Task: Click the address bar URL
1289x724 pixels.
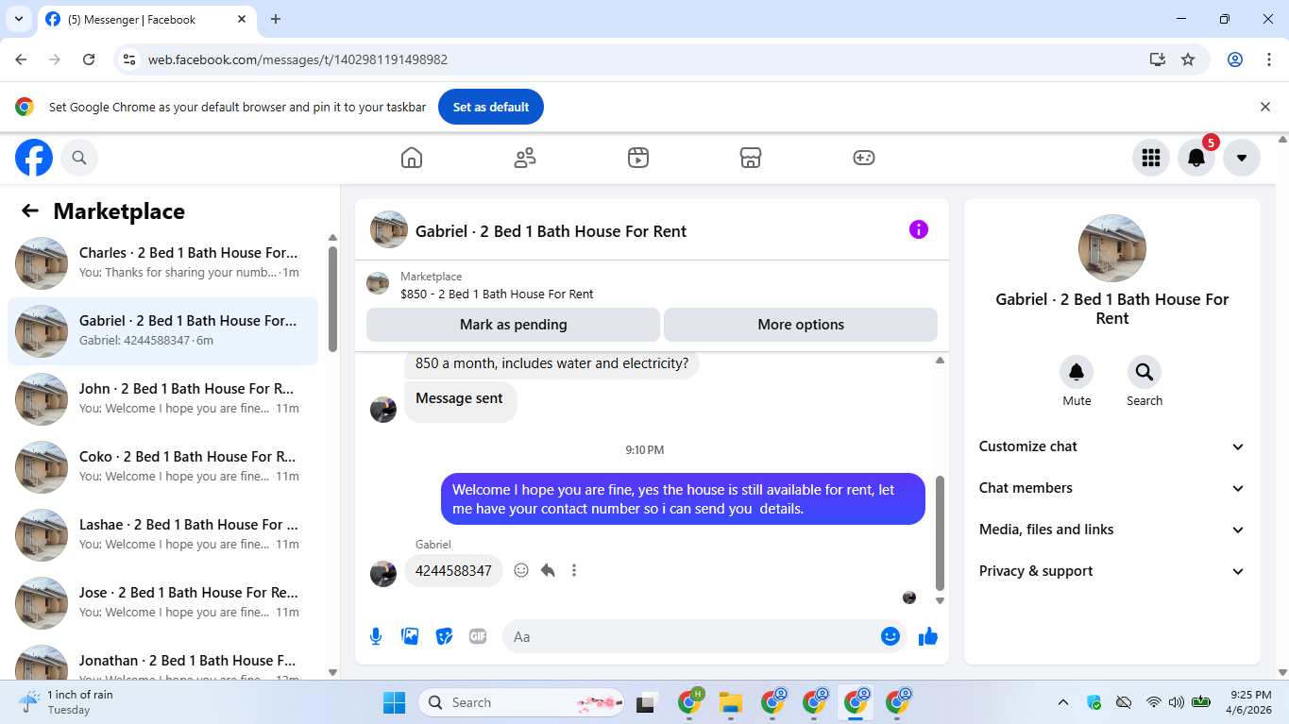Action: pyautogui.click(x=297, y=59)
